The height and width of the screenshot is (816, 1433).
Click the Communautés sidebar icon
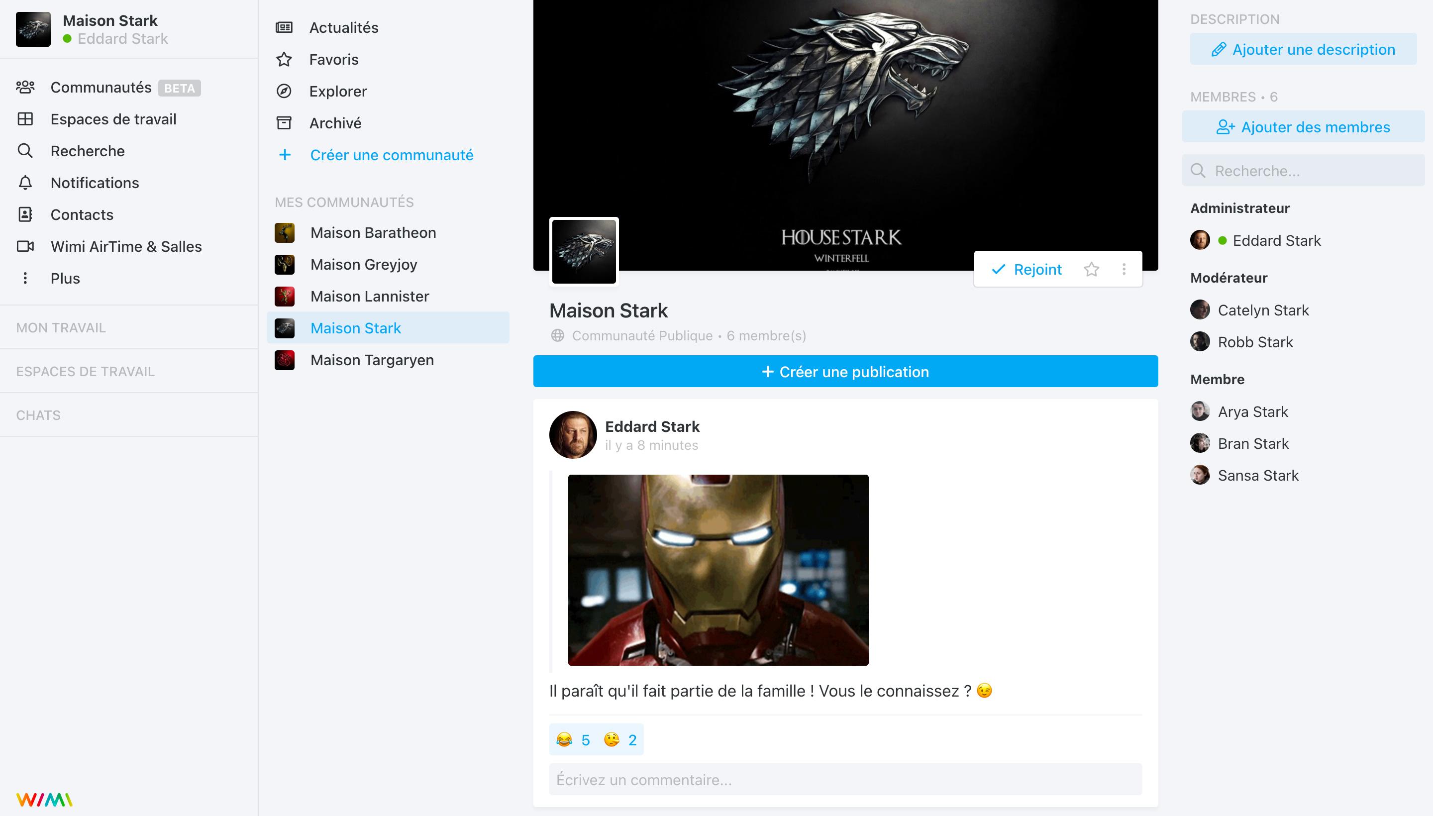click(x=26, y=88)
